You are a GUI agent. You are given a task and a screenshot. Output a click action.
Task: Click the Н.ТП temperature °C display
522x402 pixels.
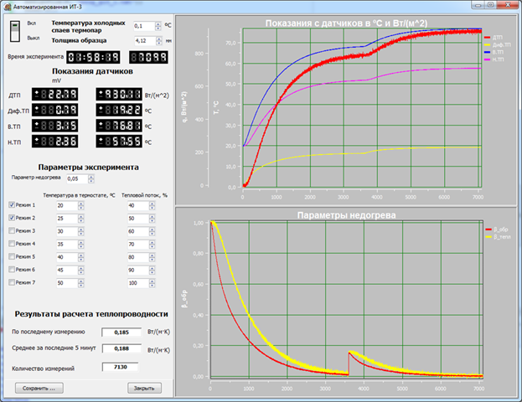pos(119,142)
